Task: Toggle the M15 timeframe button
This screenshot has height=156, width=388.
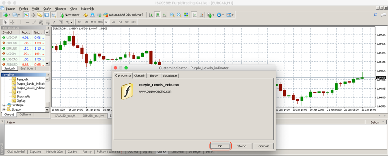Action: click(x=93, y=22)
